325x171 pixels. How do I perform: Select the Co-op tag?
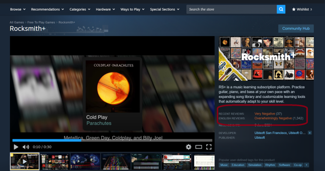[x=298, y=165]
